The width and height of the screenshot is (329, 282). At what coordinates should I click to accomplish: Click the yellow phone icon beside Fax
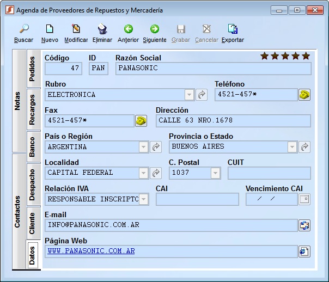[x=141, y=121]
